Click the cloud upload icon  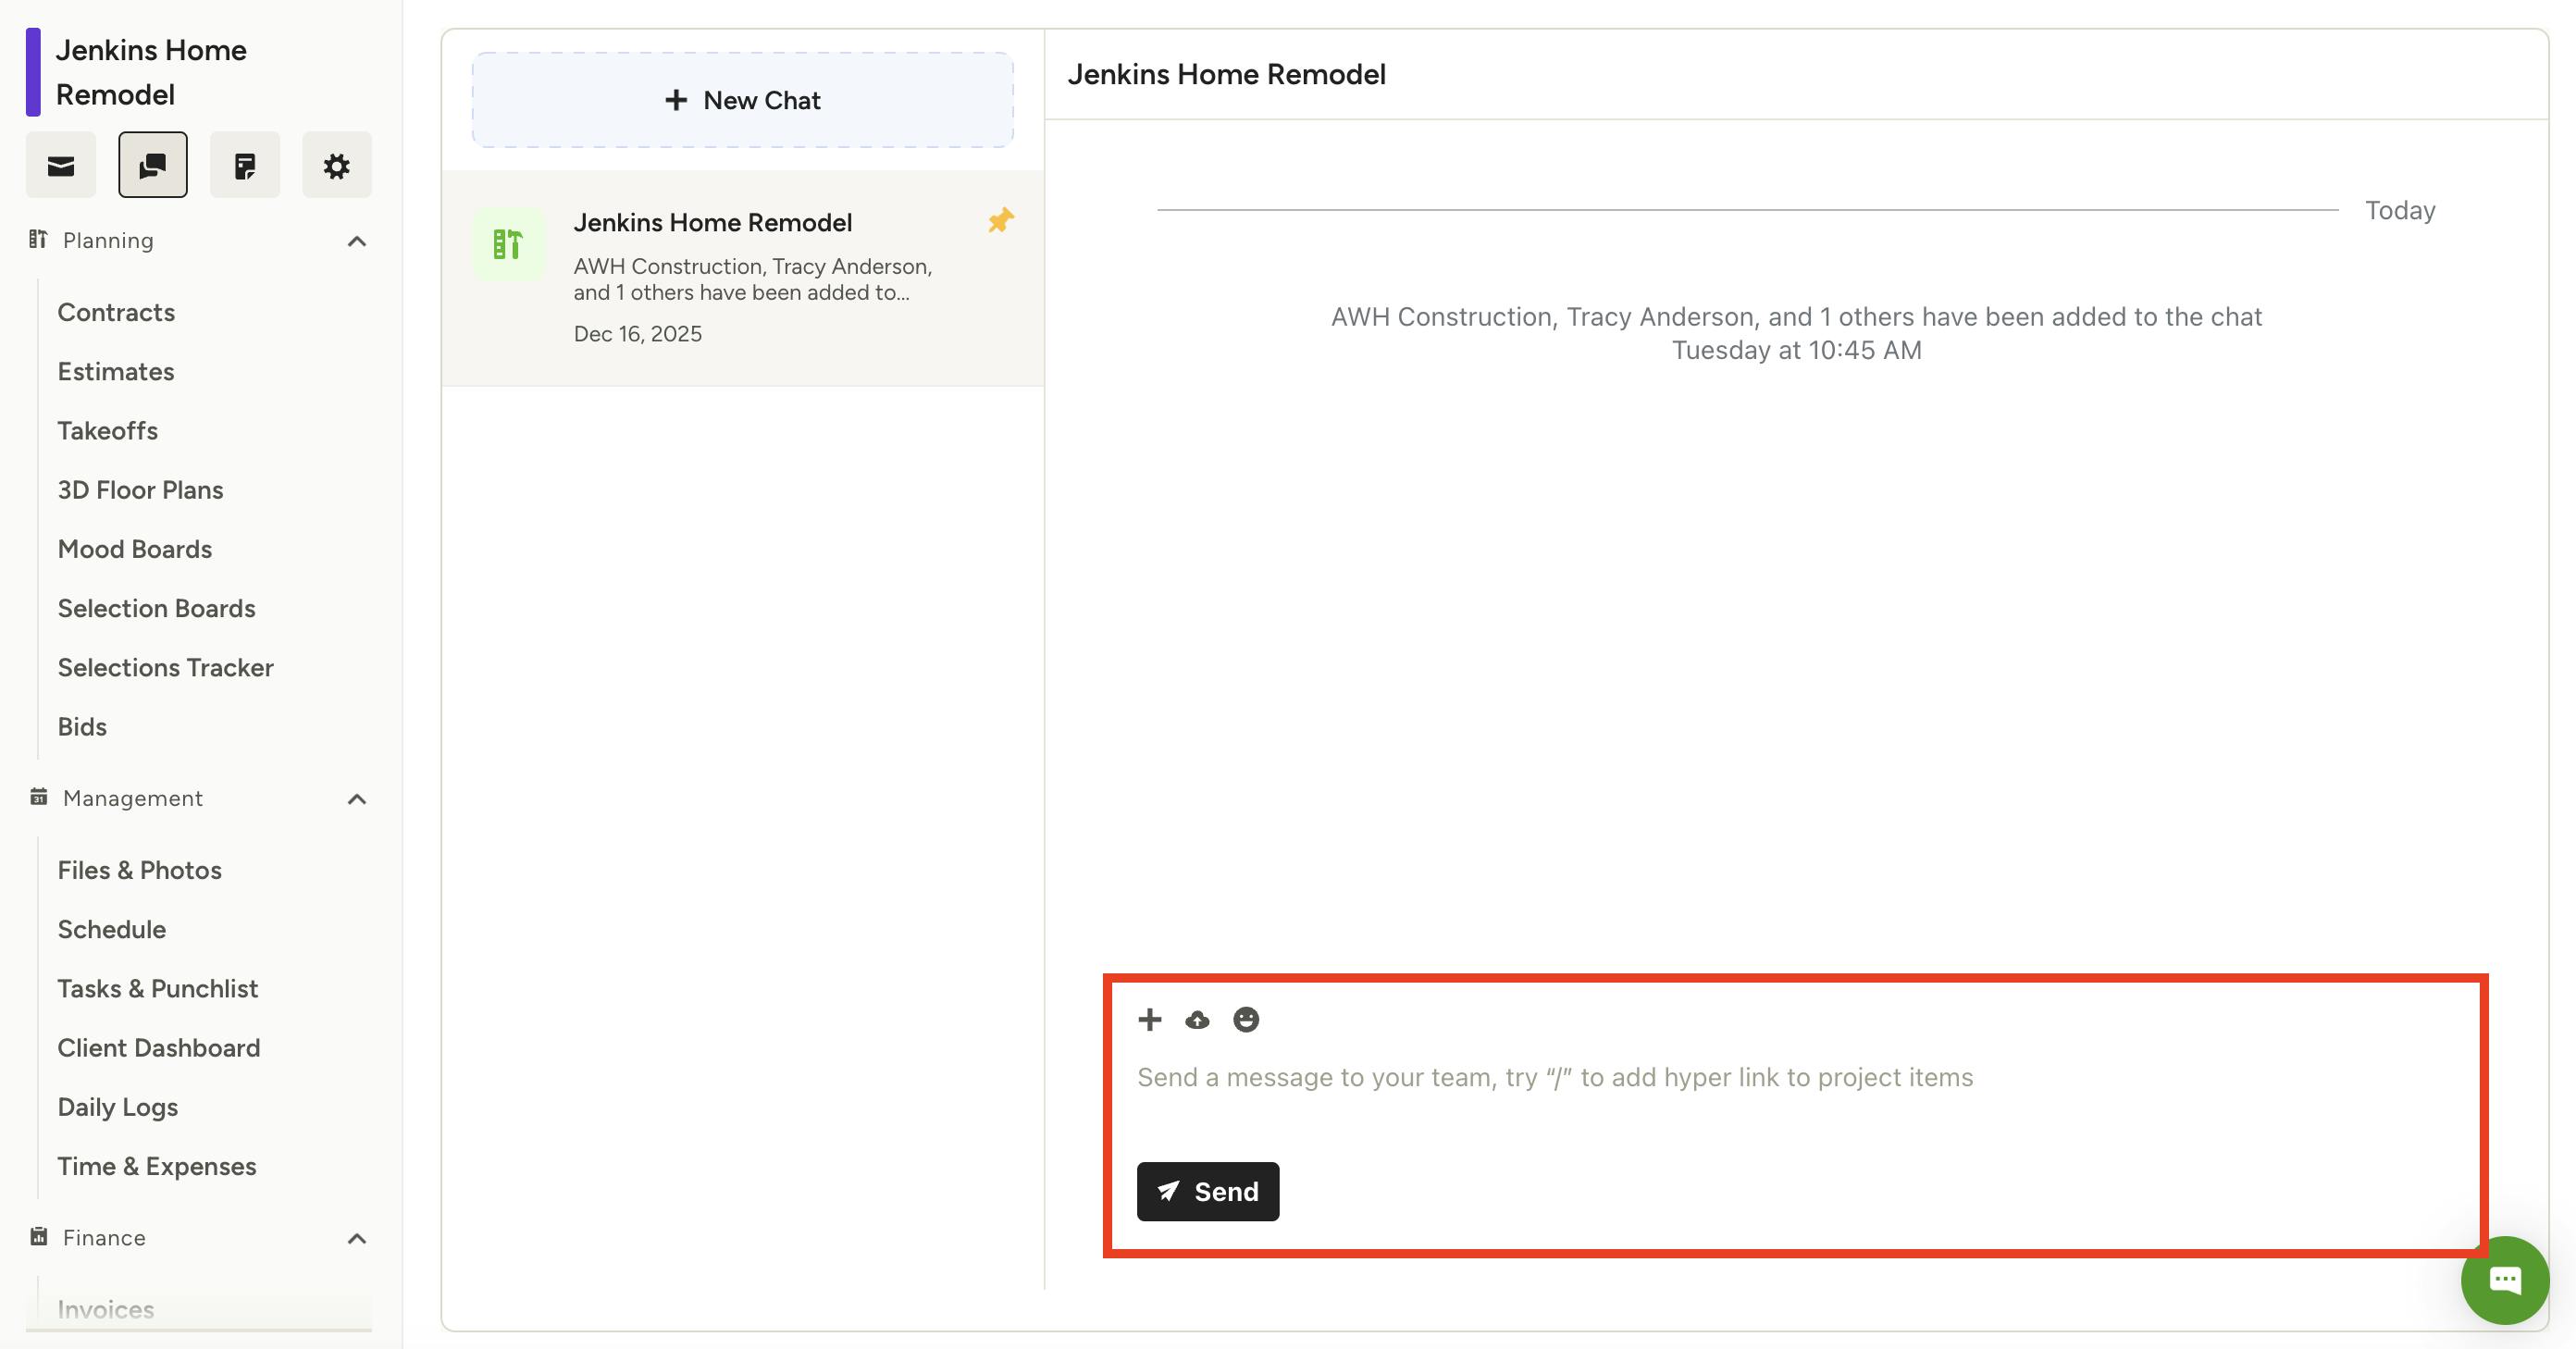1197,1020
